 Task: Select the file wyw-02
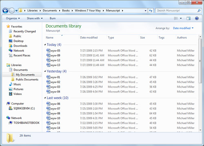55,82
